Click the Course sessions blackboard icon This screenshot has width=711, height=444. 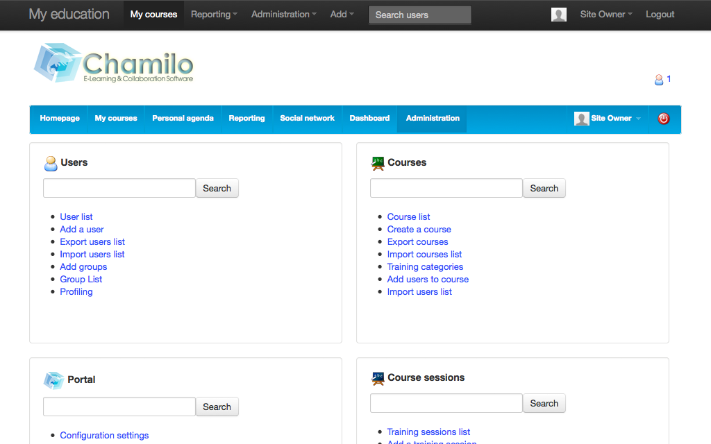pyautogui.click(x=378, y=377)
